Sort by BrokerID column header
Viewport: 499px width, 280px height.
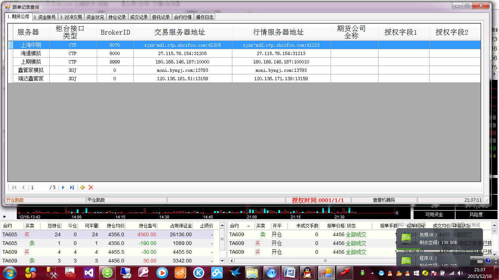coord(115,32)
